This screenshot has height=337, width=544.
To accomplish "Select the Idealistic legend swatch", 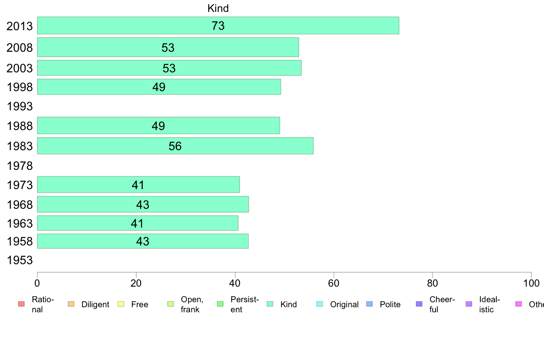I will point(469,304).
